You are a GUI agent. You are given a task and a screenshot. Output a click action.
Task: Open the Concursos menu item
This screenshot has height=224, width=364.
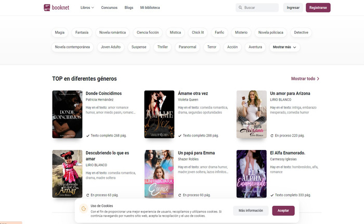[x=109, y=8]
